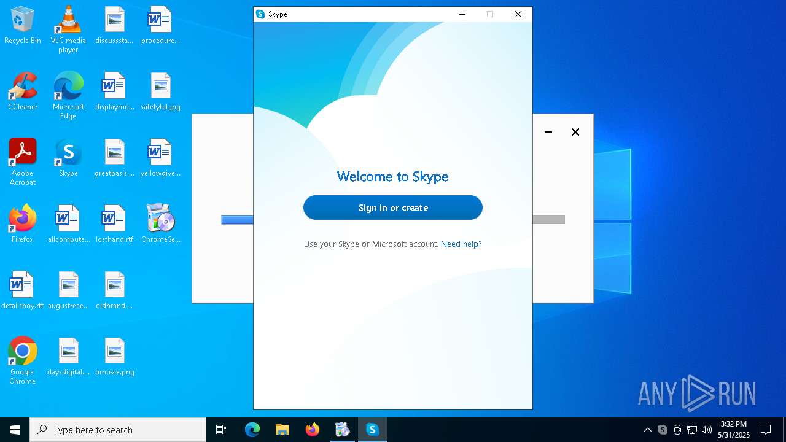
Task: Select the omovie.png image file
Action: click(114, 357)
